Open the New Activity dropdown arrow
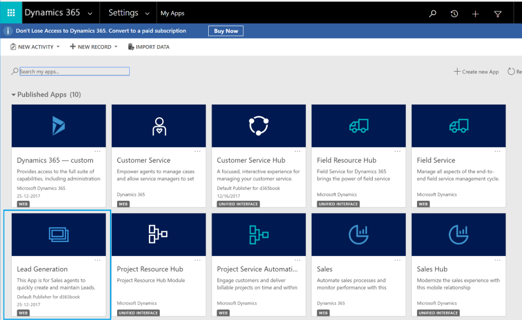522x320 pixels. 58,47
